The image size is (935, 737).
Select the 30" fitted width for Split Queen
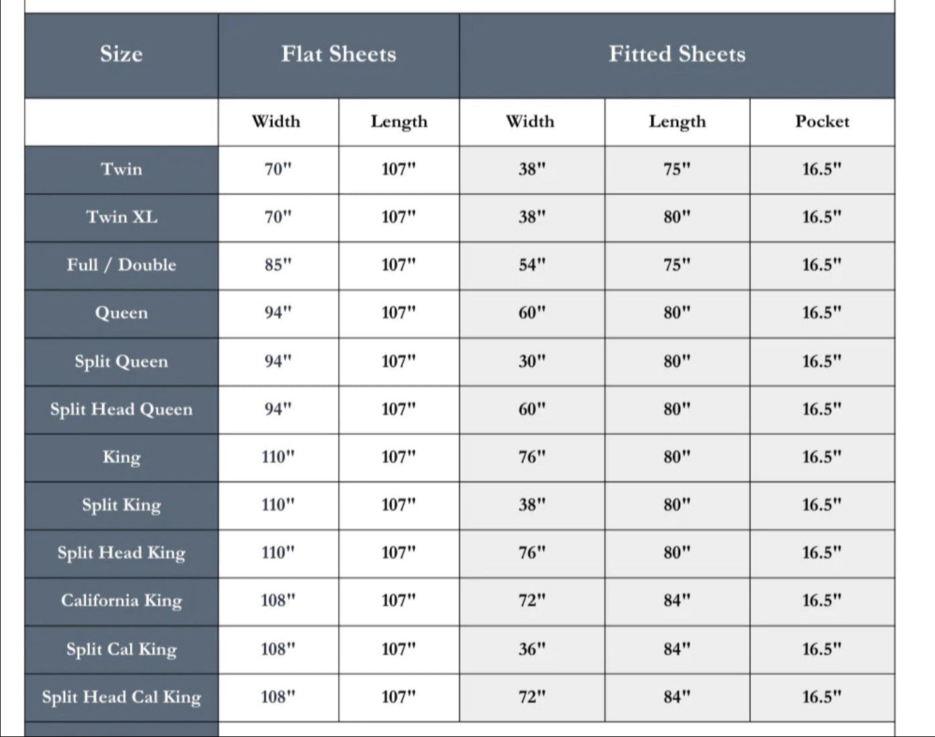tap(532, 361)
